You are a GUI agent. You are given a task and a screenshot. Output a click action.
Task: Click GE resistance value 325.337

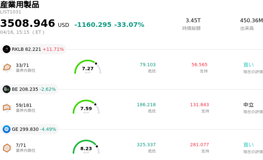click(x=146, y=145)
